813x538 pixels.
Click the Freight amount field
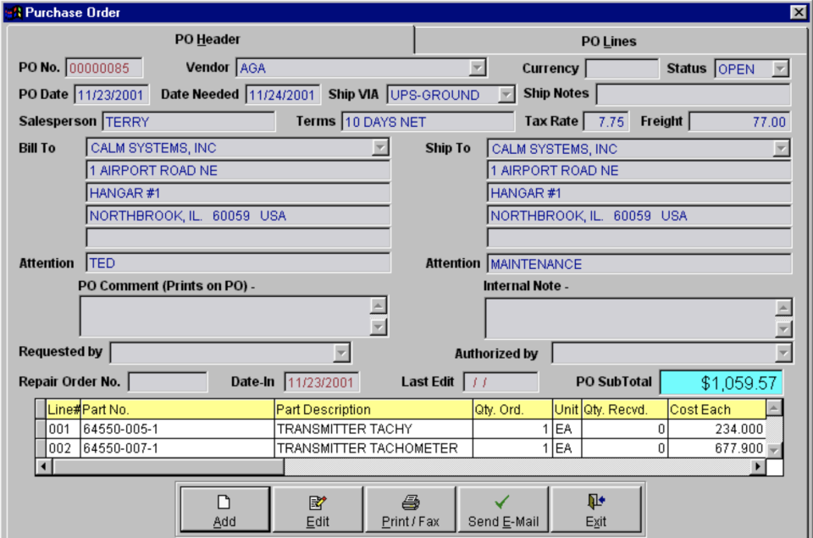click(741, 121)
